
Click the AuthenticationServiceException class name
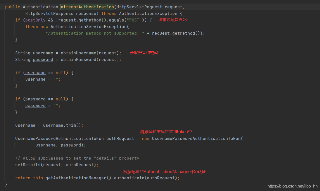(x=89, y=27)
